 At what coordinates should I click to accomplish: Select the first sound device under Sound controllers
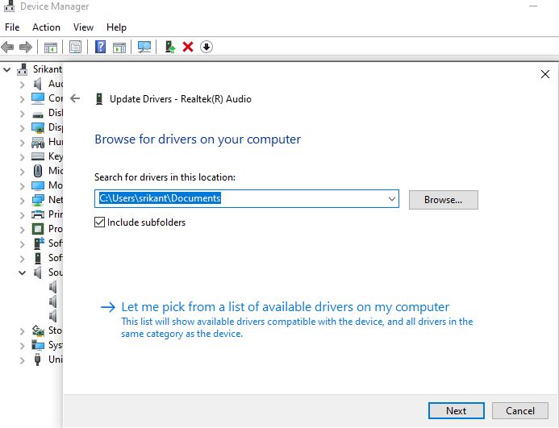coord(52,287)
